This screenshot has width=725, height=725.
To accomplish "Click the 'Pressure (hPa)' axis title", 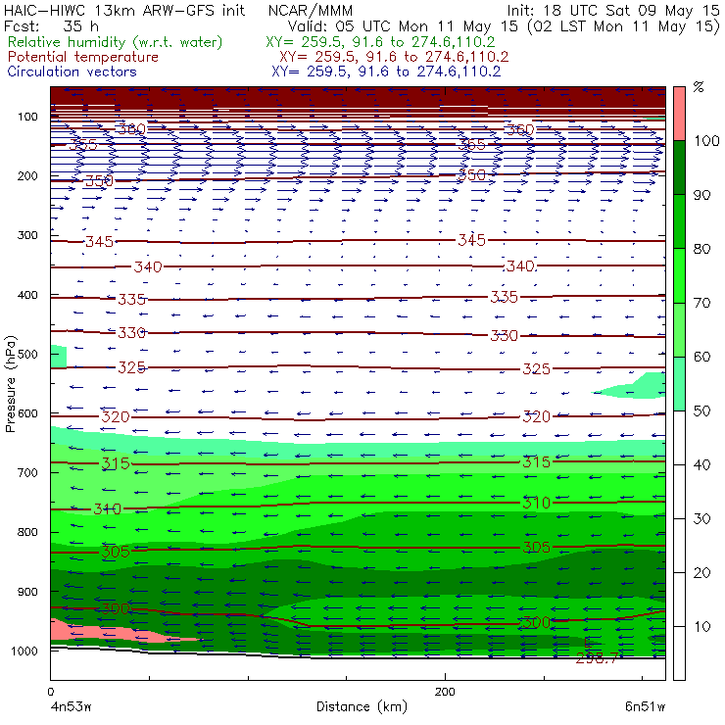I will 10,384.
